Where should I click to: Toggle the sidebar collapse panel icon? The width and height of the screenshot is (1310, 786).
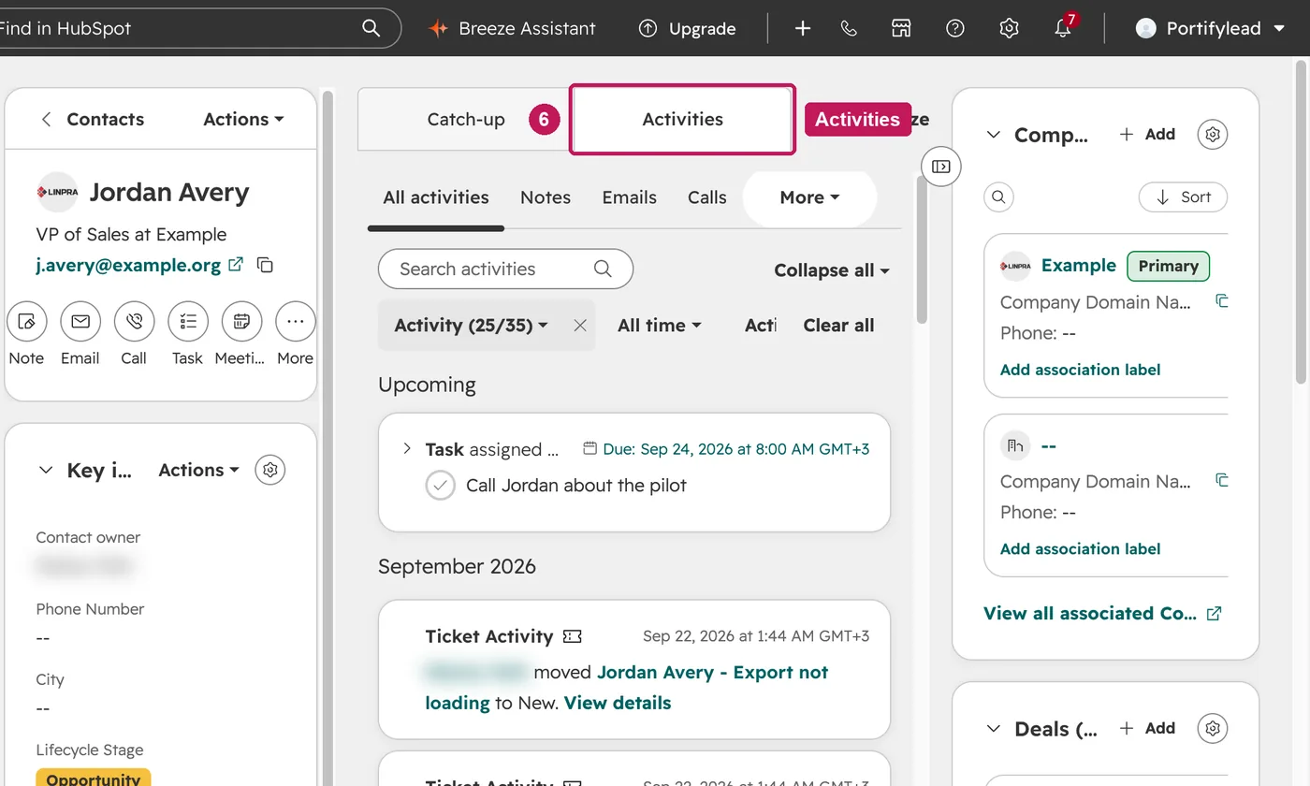click(x=941, y=167)
